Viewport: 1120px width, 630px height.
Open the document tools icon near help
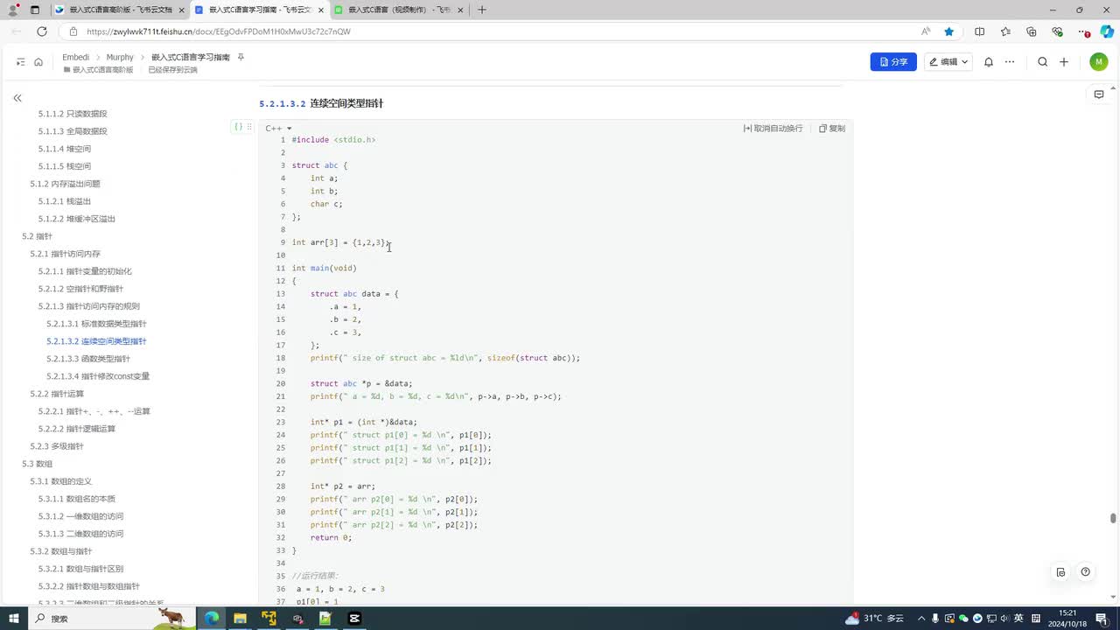click(1060, 572)
